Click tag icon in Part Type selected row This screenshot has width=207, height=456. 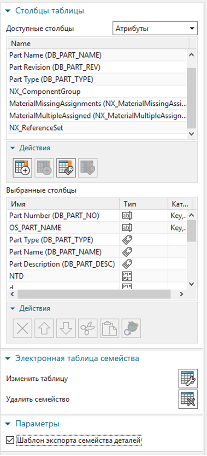(x=127, y=240)
